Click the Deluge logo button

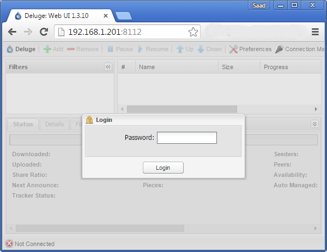pyautogui.click(x=21, y=49)
